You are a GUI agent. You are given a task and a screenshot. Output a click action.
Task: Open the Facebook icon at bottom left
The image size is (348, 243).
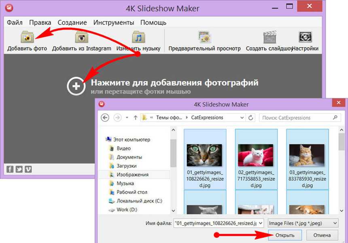[x=11, y=169]
